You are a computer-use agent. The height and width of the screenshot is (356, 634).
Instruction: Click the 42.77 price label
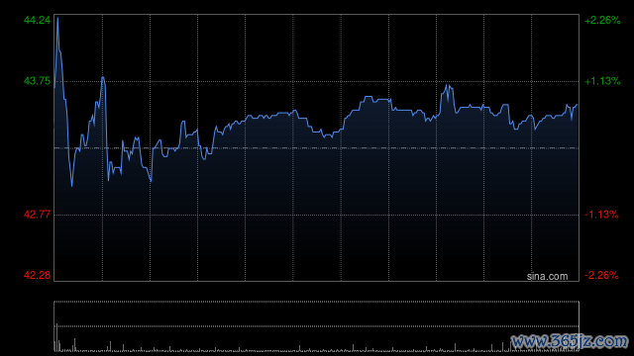point(38,215)
